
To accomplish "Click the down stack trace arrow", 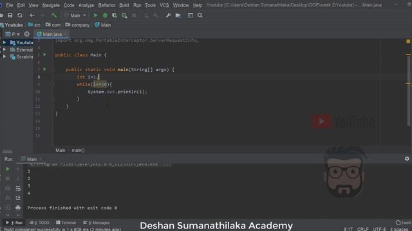I will coord(18,178).
